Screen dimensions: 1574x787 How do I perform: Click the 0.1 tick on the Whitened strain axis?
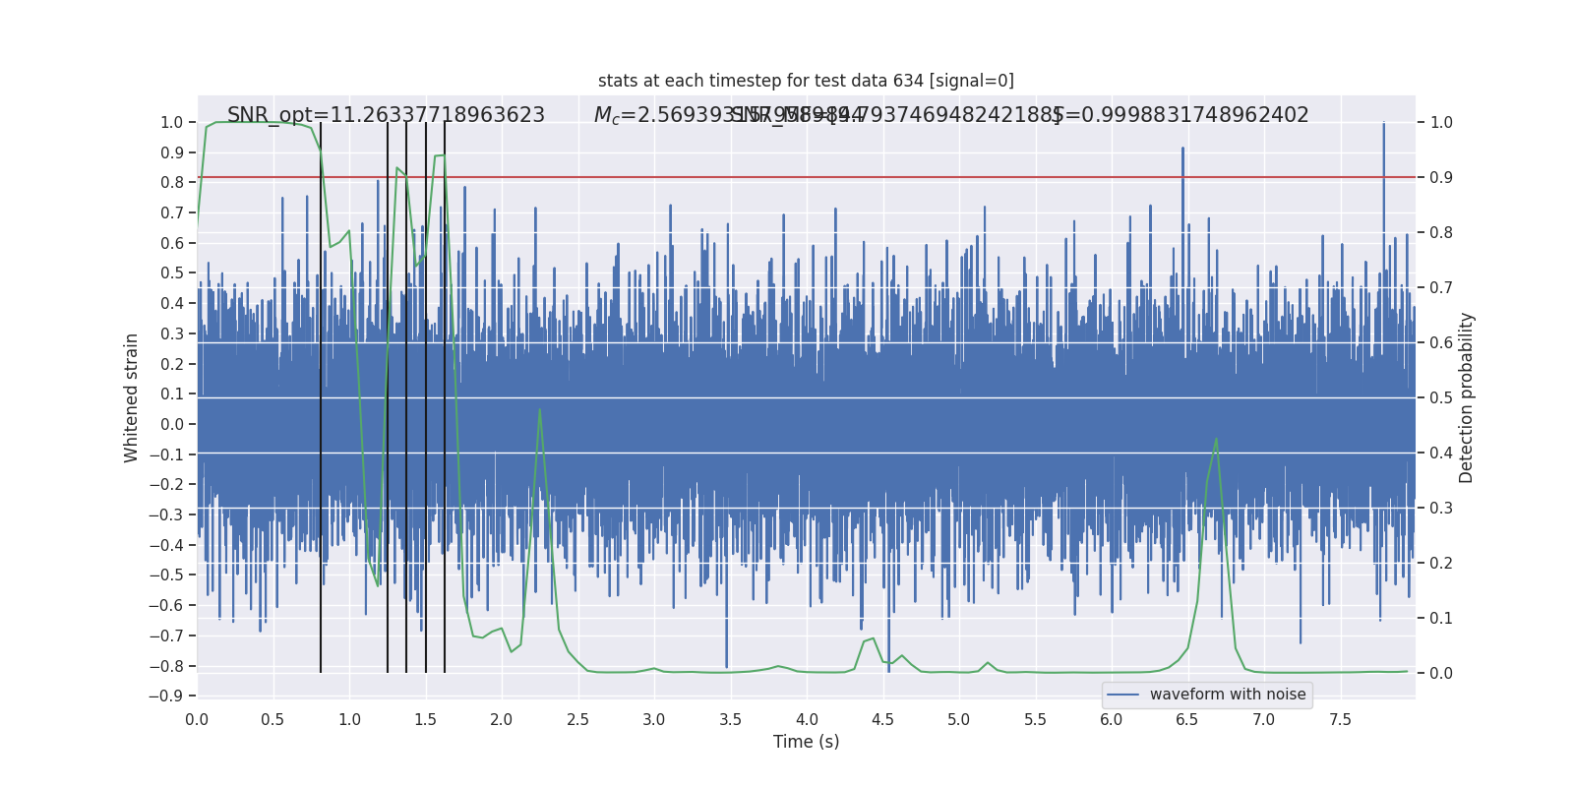[x=172, y=393]
